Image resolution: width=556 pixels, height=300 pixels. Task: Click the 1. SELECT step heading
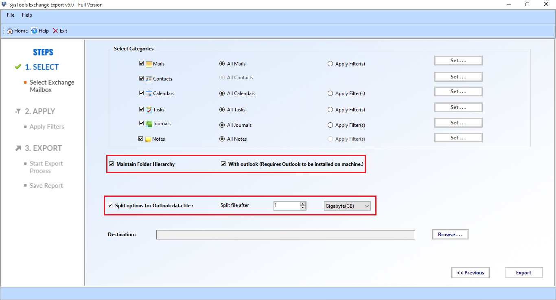pos(42,67)
